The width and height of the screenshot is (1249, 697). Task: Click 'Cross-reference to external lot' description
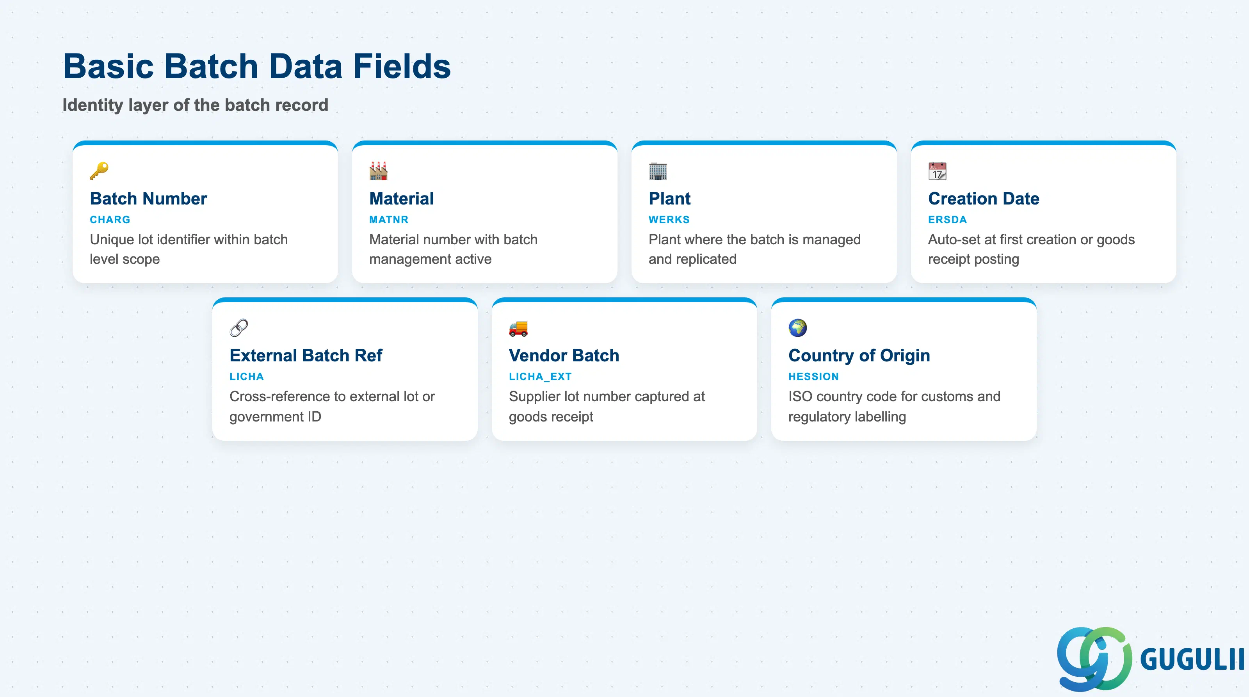click(332, 406)
